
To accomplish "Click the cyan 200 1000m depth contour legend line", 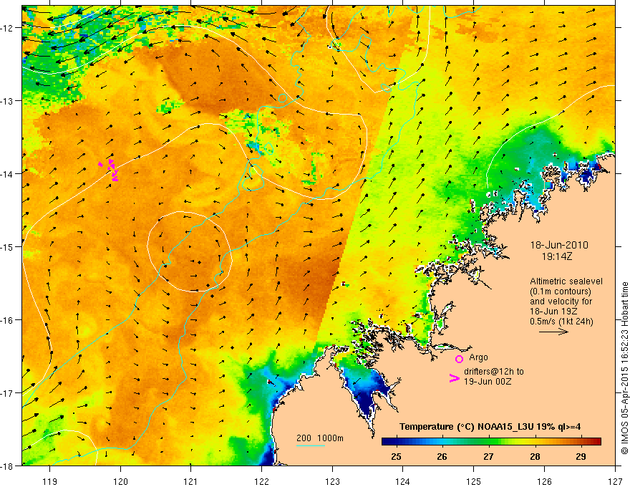I will (x=311, y=445).
